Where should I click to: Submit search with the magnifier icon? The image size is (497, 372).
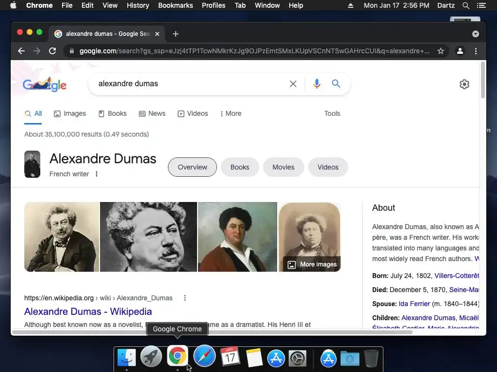[336, 84]
